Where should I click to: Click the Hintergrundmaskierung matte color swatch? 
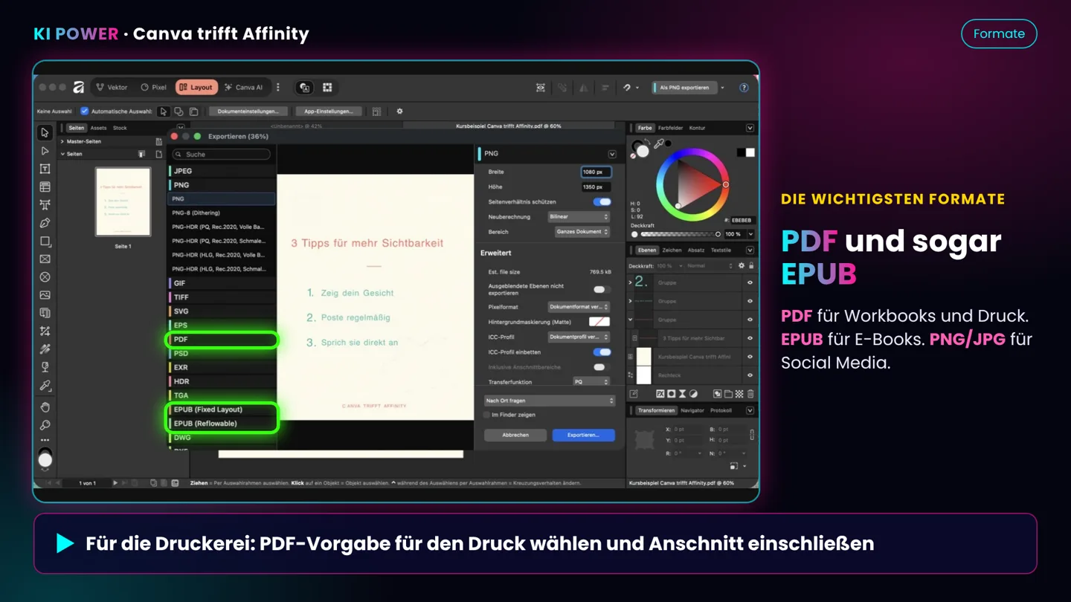599,322
